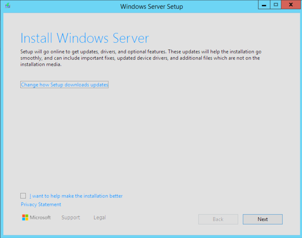Maximize the Windows Server Setup window
The image size is (302, 238).
tap(276, 5)
